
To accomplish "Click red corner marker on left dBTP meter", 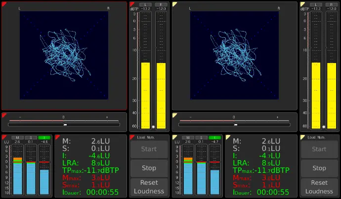I will 131,4.
